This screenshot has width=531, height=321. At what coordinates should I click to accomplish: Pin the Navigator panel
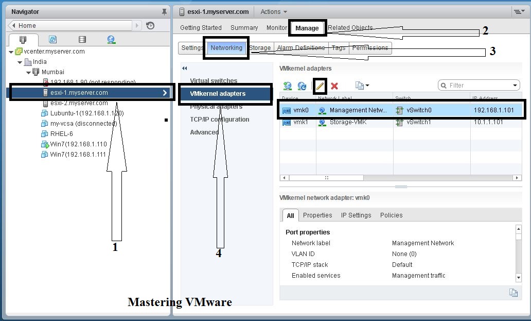(164, 12)
